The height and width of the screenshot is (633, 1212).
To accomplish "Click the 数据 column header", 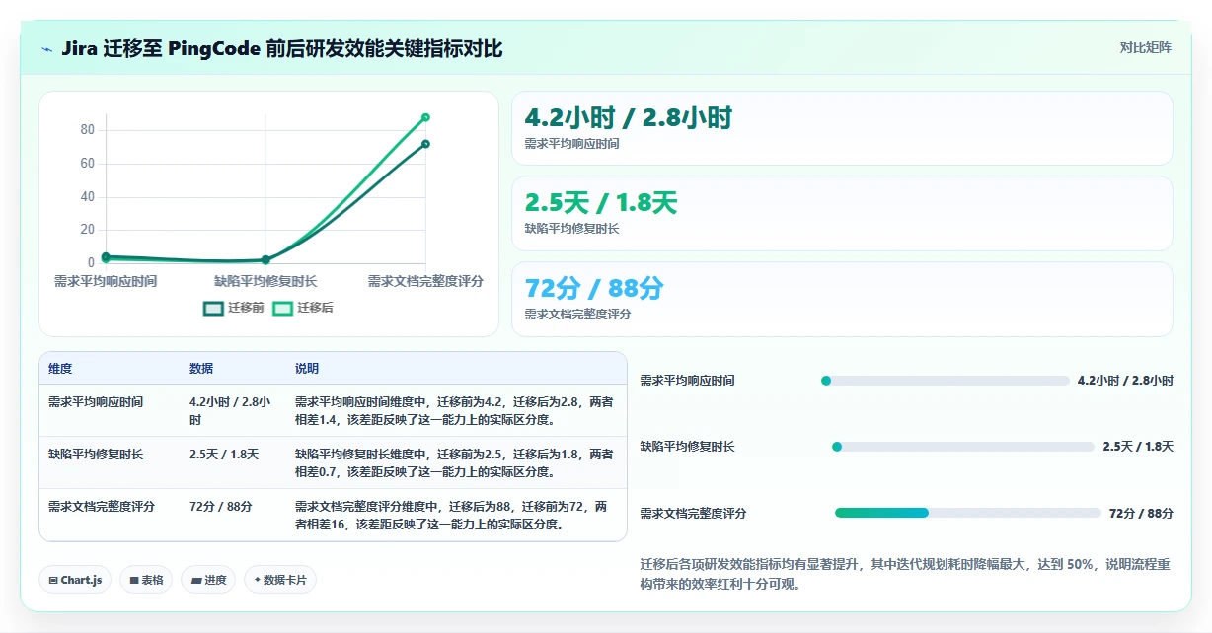I will pos(201,369).
